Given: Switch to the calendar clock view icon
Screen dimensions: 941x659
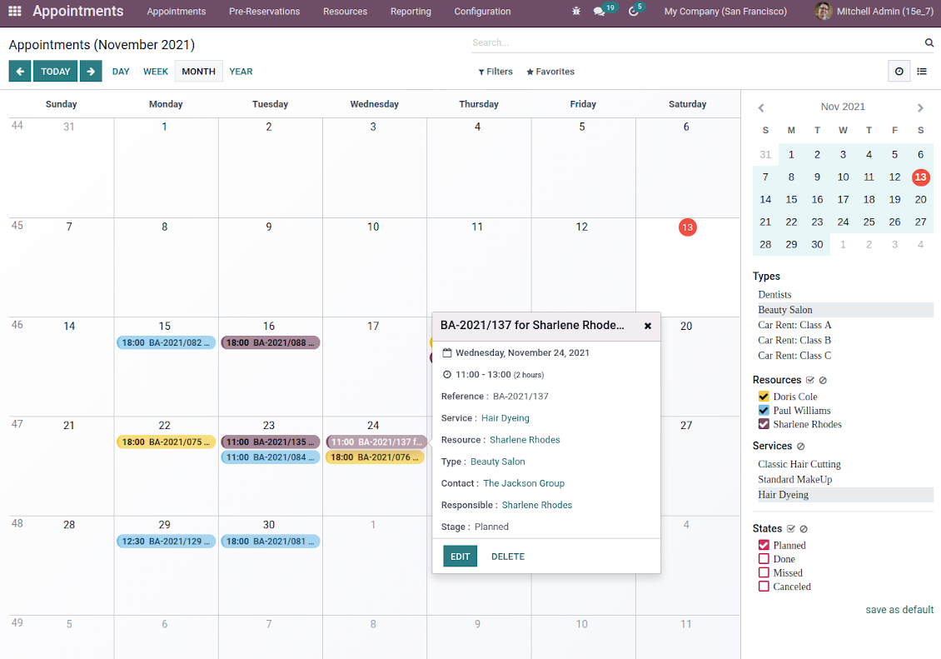Looking at the screenshot, I should pyautogui.click(x=899, y=72).
